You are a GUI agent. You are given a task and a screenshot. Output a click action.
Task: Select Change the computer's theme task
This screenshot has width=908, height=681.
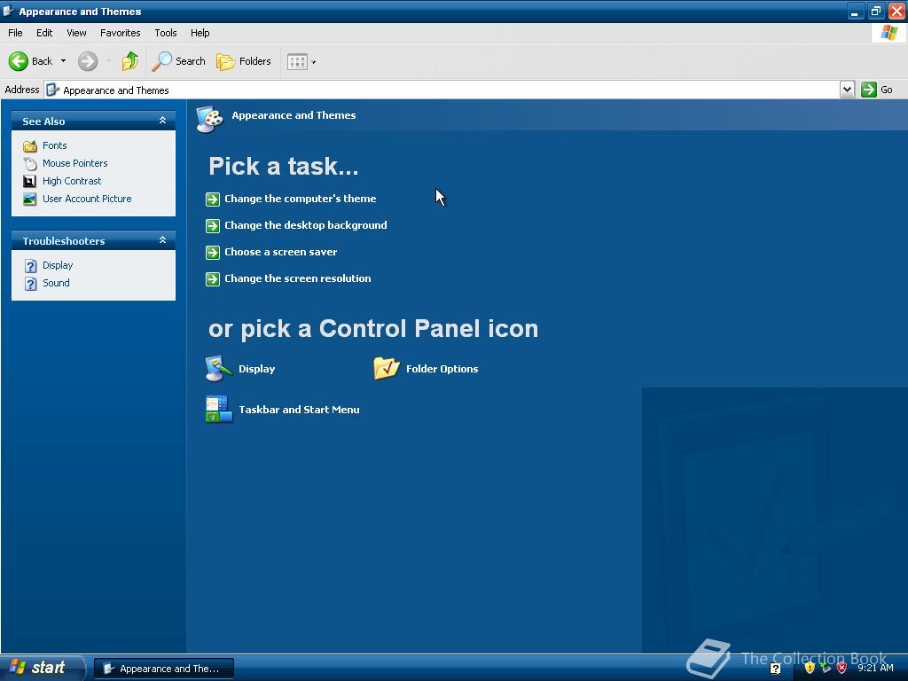(x=300, y=199)
